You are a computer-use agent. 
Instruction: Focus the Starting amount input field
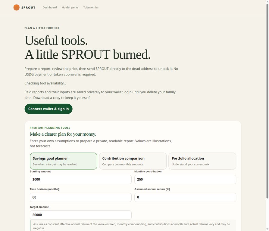click(81, 180)
